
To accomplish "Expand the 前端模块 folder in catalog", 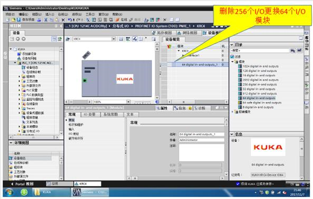I will 233,112.
